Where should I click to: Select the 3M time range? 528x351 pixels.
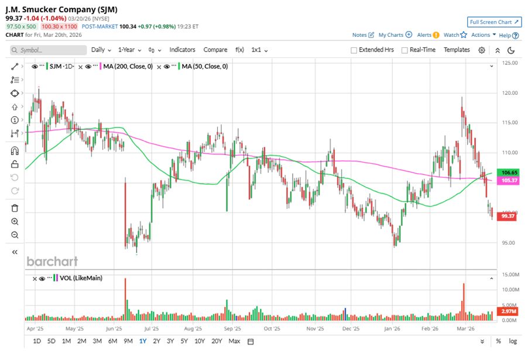(97, 341)
